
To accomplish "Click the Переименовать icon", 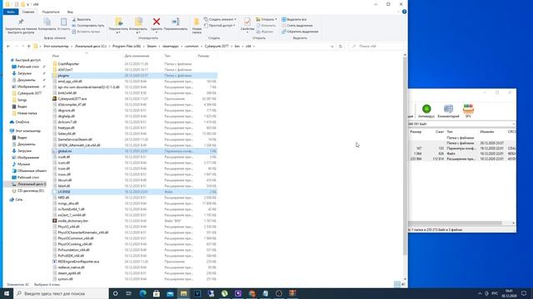I will tap(176, 24).
